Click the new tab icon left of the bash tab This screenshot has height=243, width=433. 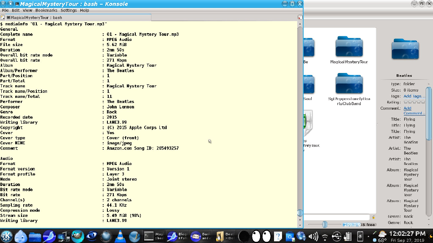point(3,17)
